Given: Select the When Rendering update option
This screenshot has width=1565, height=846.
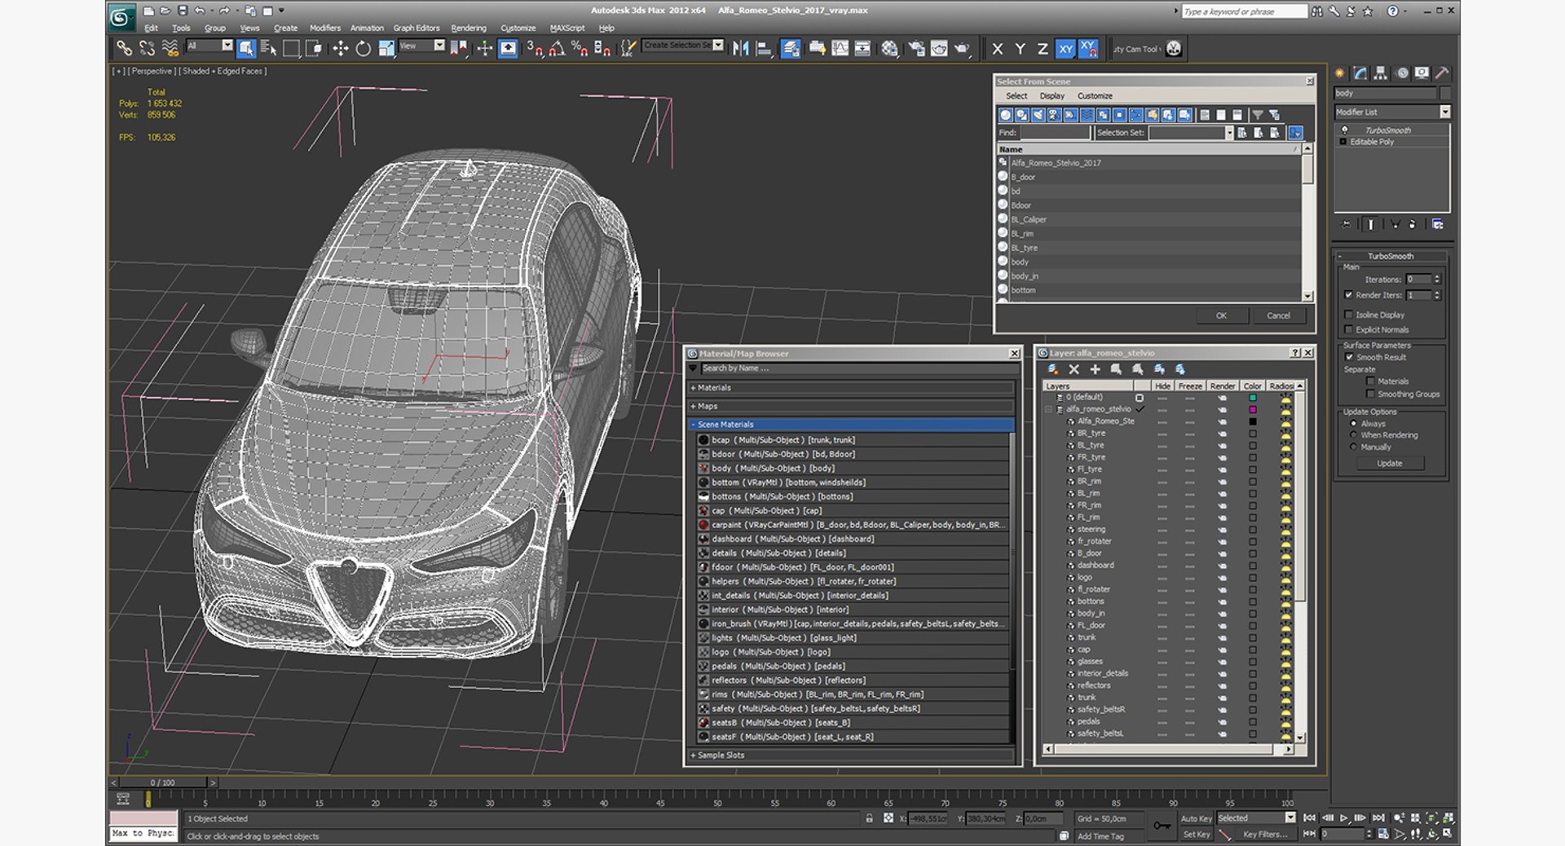Looking at the screenshot, I should pyautogui.click(x=1353, y=435).
